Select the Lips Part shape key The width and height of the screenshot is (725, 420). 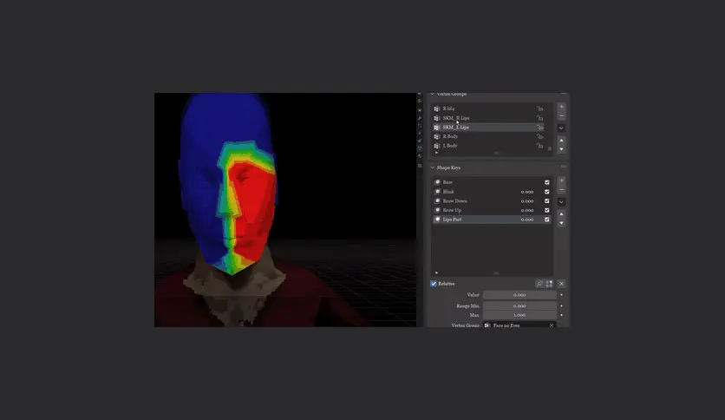[492, 220]
